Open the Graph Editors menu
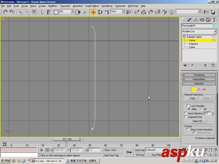The width and height of the screenshot is (219, 164). 92,6
